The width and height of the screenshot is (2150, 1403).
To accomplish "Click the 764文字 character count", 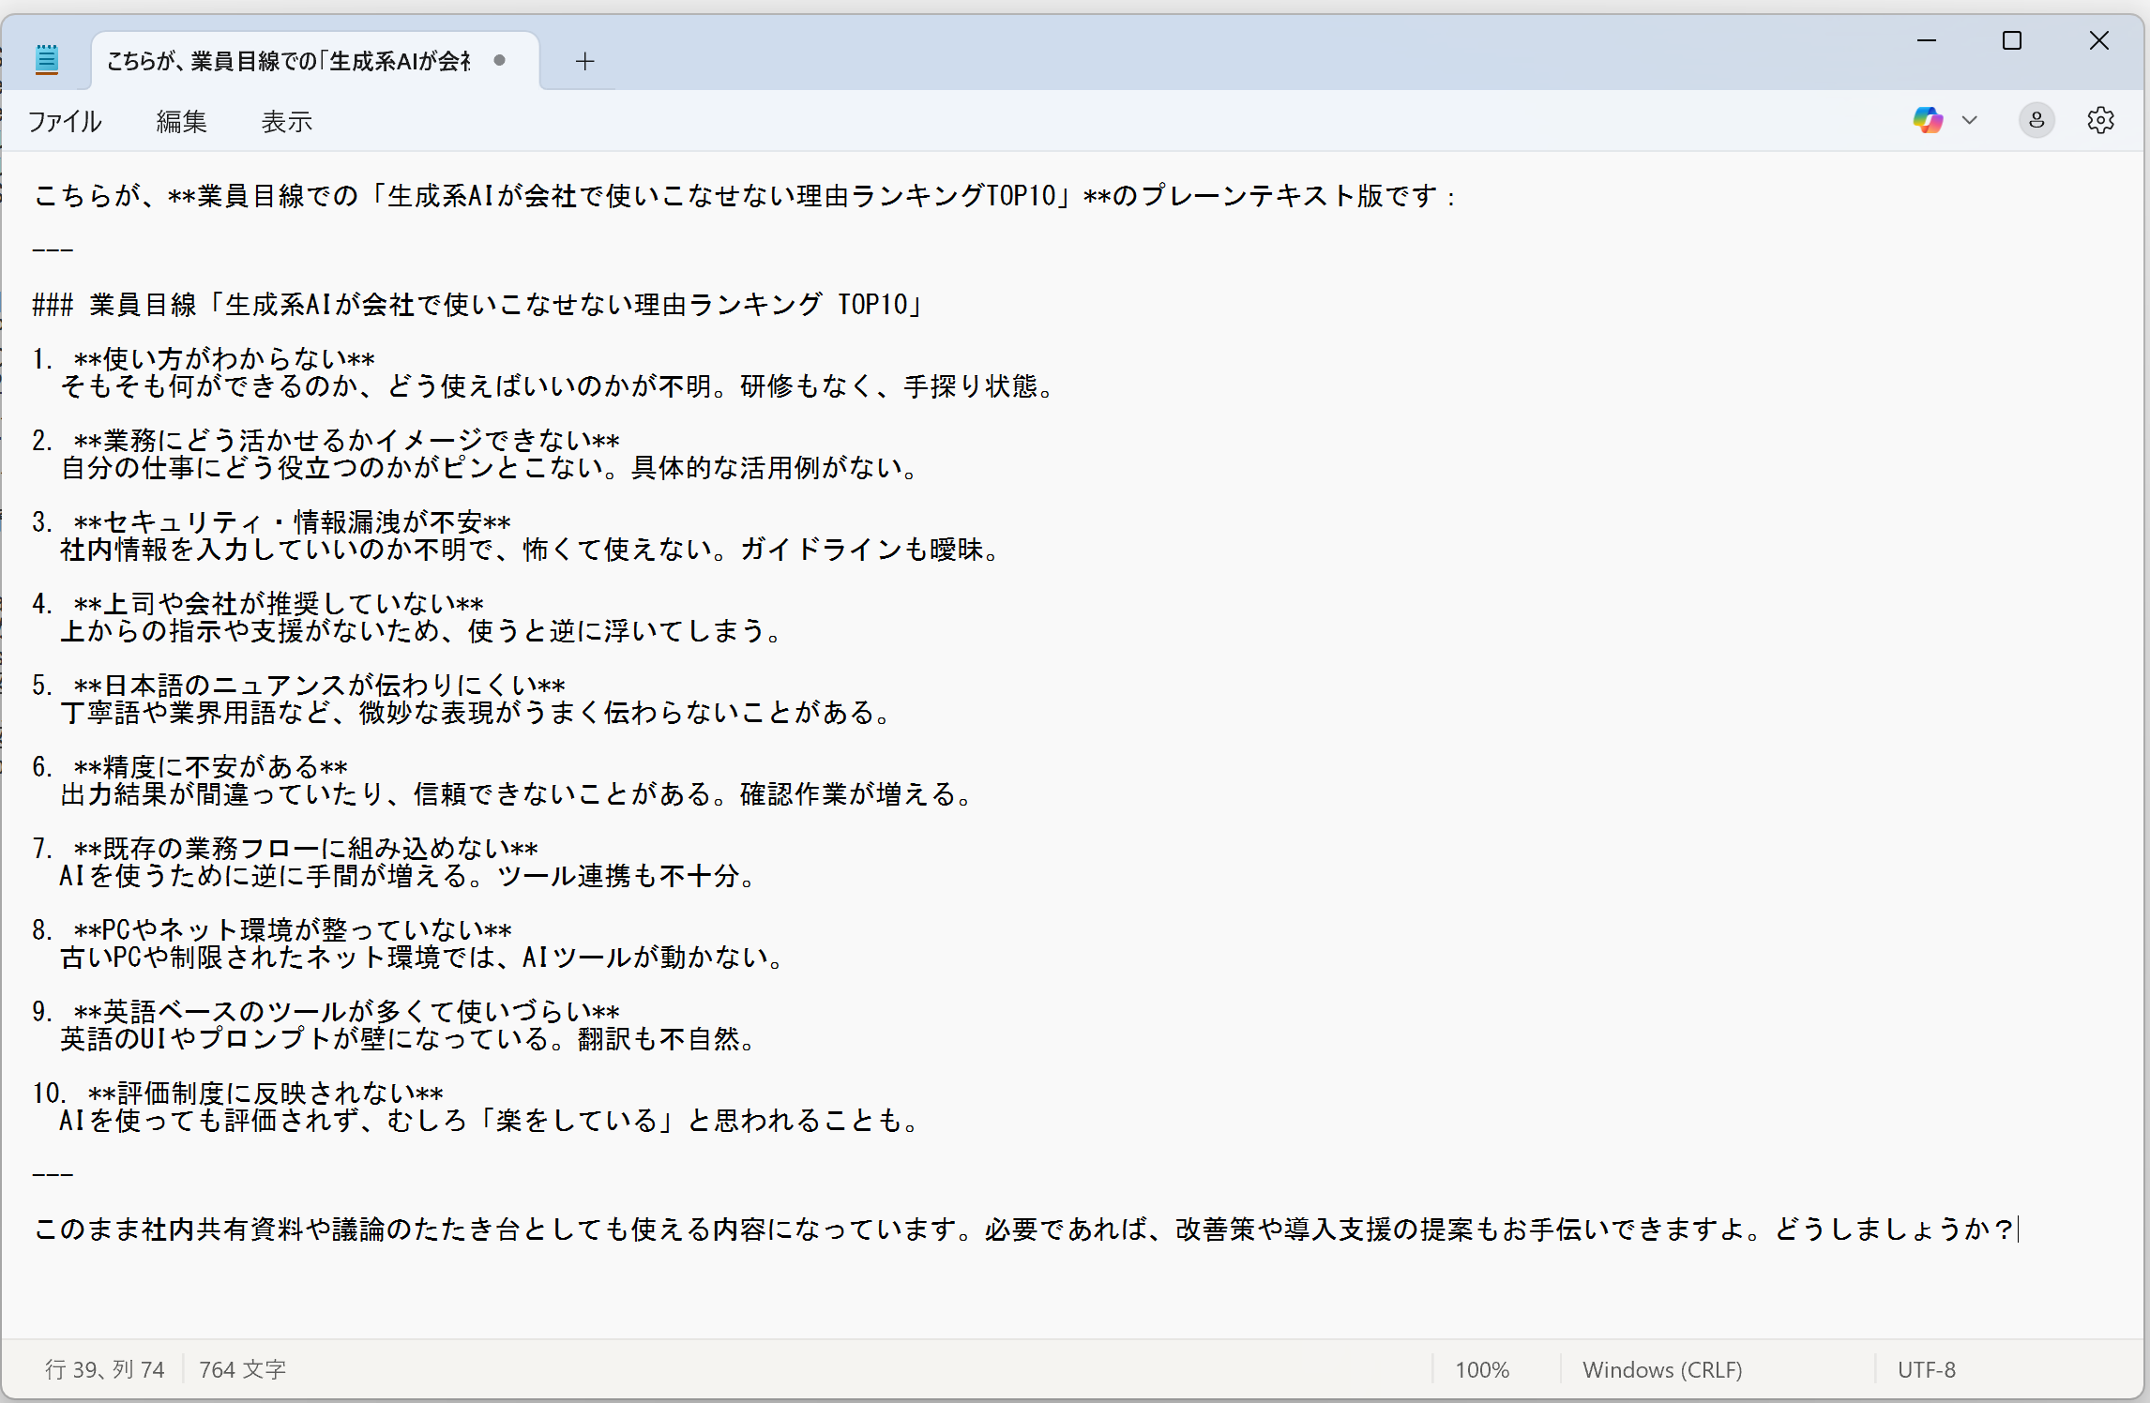I will click(x=242, y=1369).
